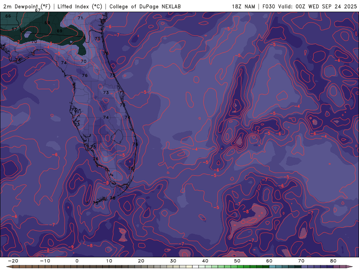The image size is (359, 269).
Task: Click the colorbar's left arrow end cap
Action: tap(9, 267)
